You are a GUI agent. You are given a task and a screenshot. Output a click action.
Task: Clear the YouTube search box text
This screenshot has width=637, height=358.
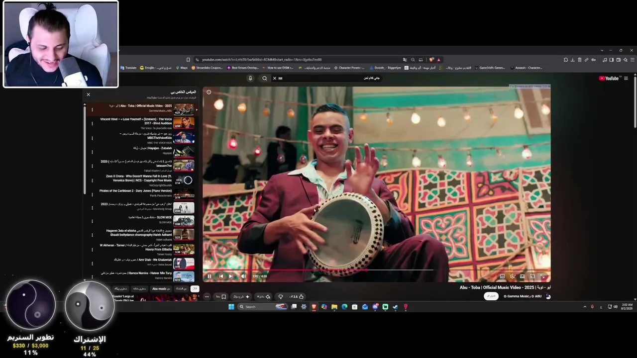click(x=274, y=78)
